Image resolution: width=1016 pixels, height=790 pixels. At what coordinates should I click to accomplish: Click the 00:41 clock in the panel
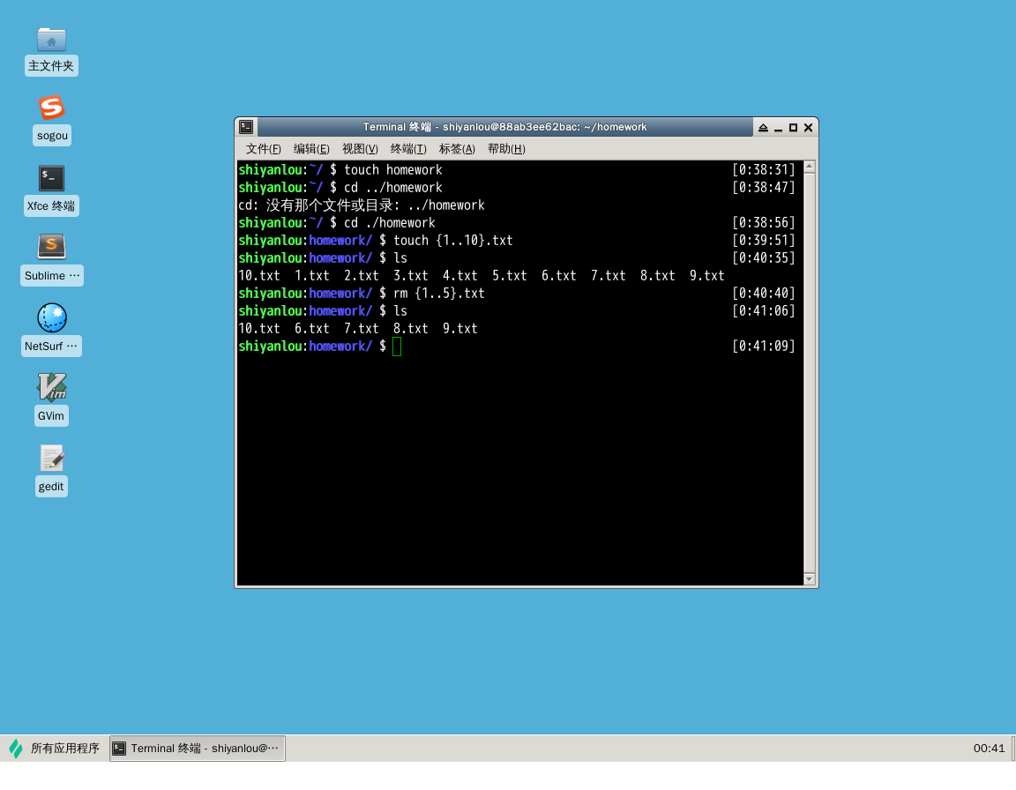[989, 748]
